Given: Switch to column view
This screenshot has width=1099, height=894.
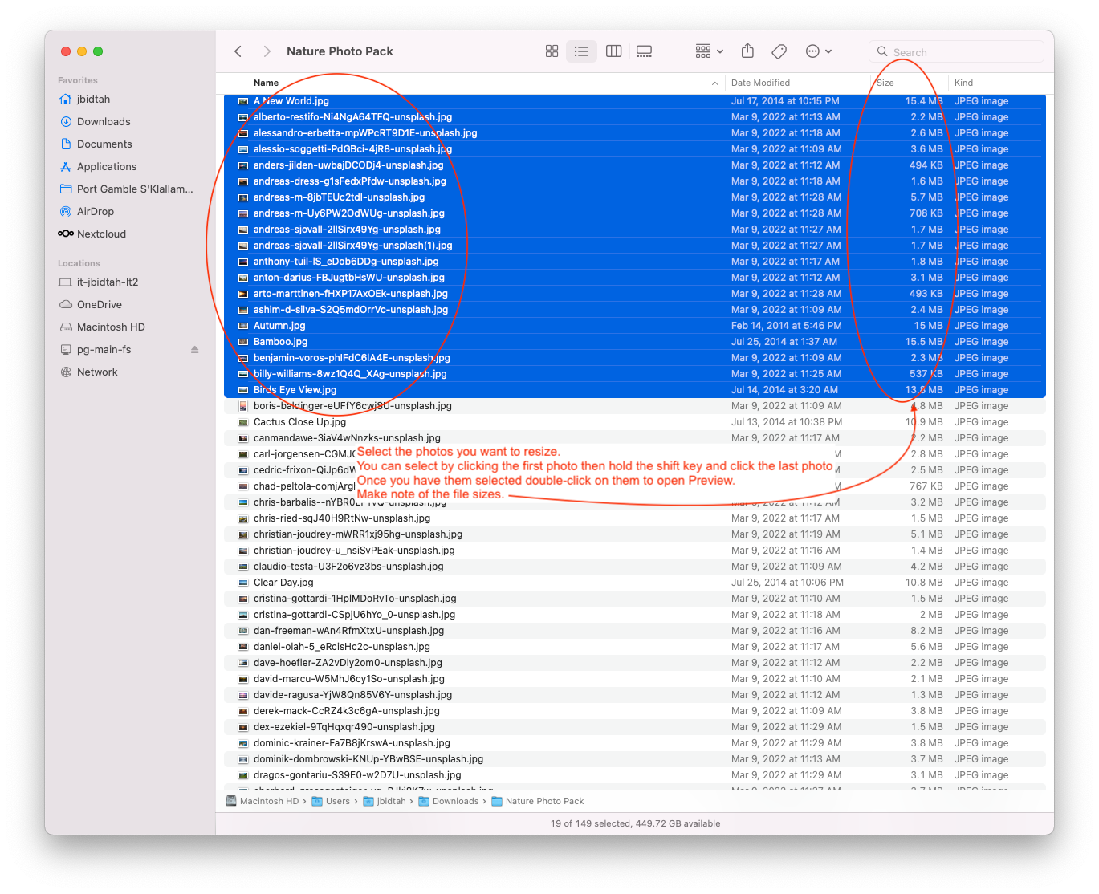Looking at the screenshot, I should point(613,51).
